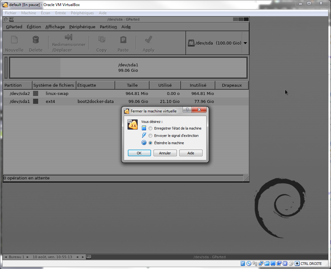Click the Taille column header
Viewport: 331px width, 269px height.
coord(132,85)
